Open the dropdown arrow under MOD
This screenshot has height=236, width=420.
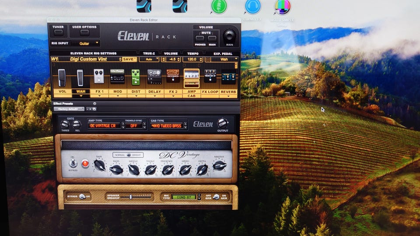coord(118,96)
